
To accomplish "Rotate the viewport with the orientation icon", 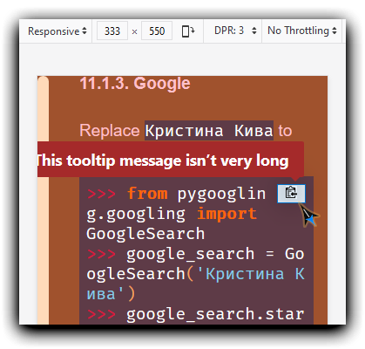I will (188, 31).
